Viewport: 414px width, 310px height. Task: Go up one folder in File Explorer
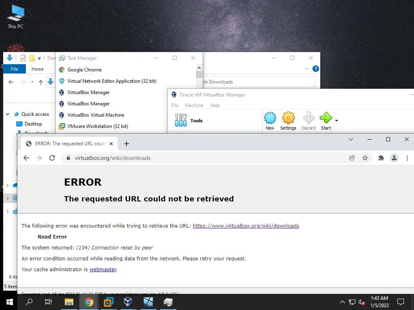(x=41, y=82)
